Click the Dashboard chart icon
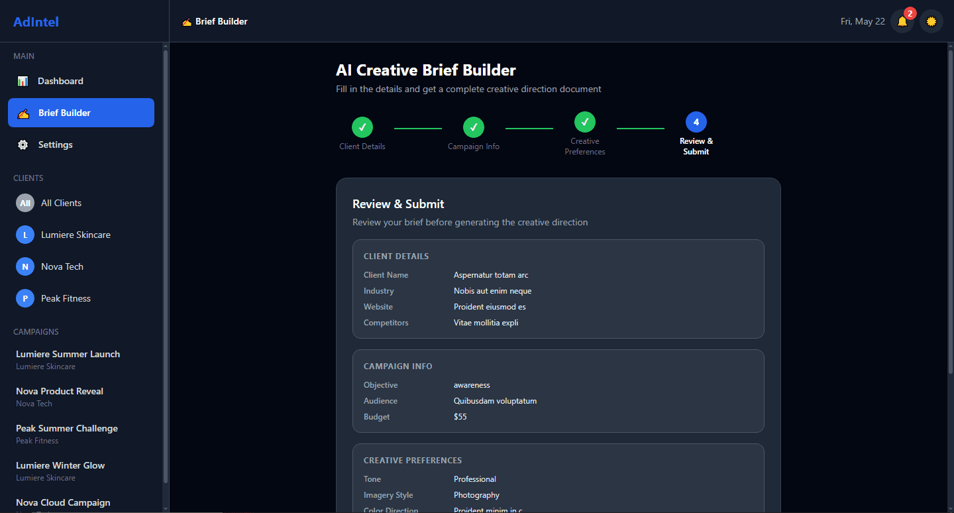The height and width of the screenshot is (513, 954). coord(23,81)
